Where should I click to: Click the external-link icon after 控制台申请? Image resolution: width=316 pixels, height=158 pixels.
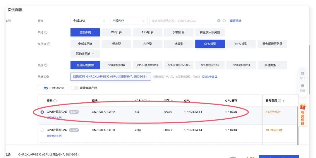point(216,77)
